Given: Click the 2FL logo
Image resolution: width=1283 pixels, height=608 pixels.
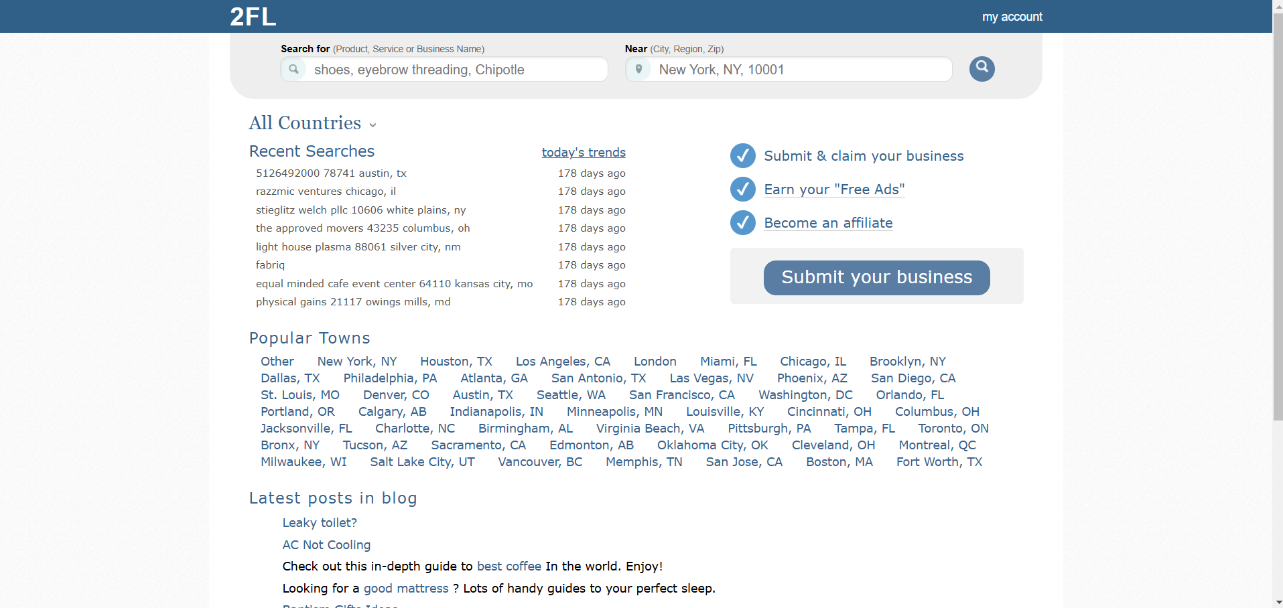Looking at the screenshot, I should [253, 17].
